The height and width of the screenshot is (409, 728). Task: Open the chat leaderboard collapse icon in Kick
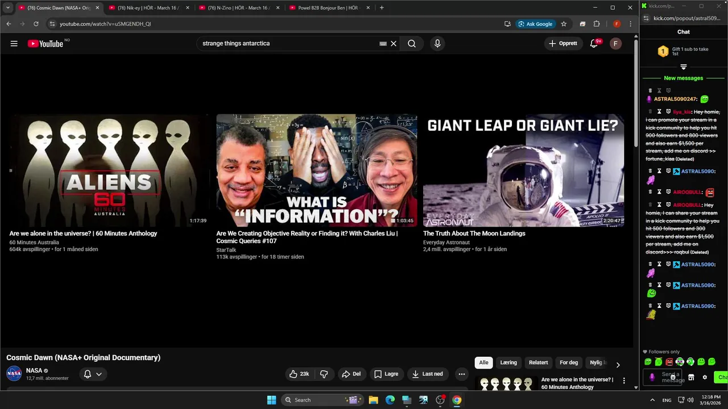684,67
